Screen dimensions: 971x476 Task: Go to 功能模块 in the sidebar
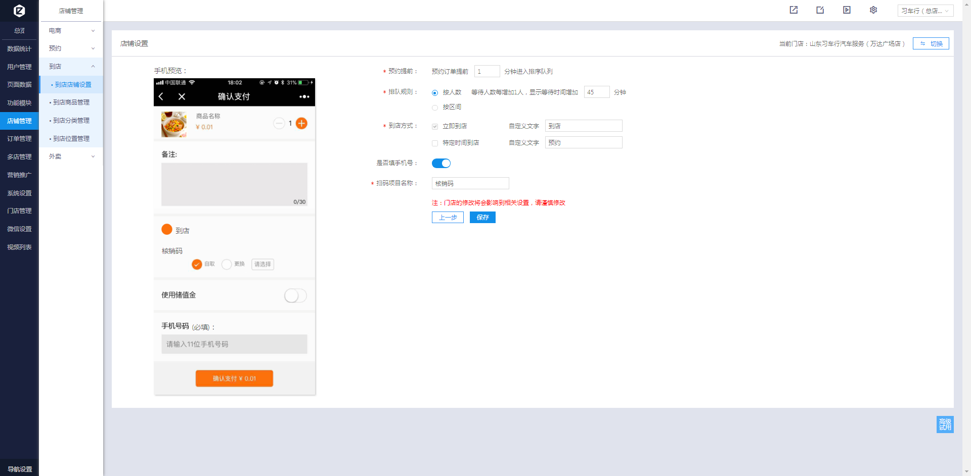[x=19, y=103]
